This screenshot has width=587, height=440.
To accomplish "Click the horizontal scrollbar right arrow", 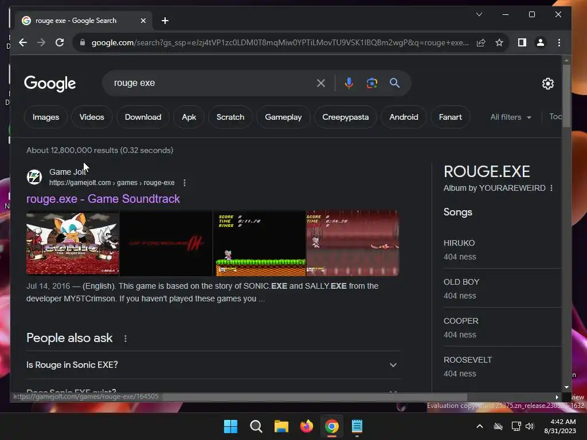I will 557,397.
